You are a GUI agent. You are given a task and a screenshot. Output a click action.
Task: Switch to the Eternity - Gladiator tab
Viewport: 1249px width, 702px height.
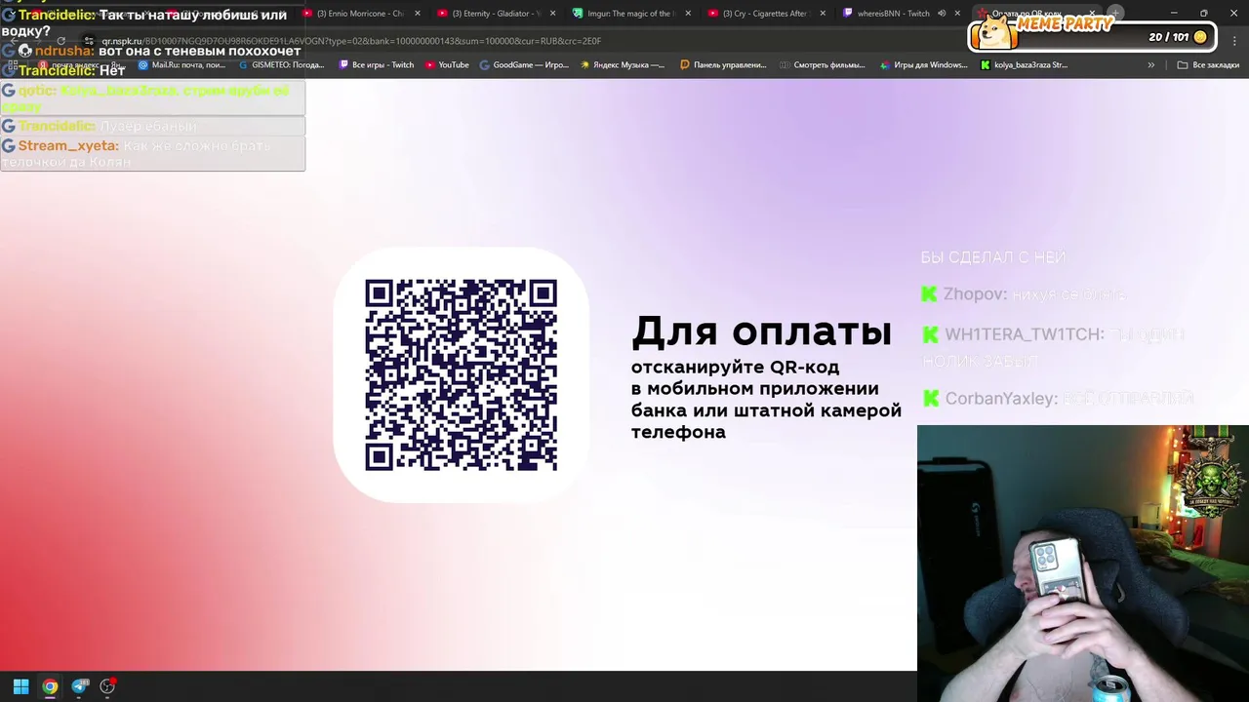[x=496, y=14]
